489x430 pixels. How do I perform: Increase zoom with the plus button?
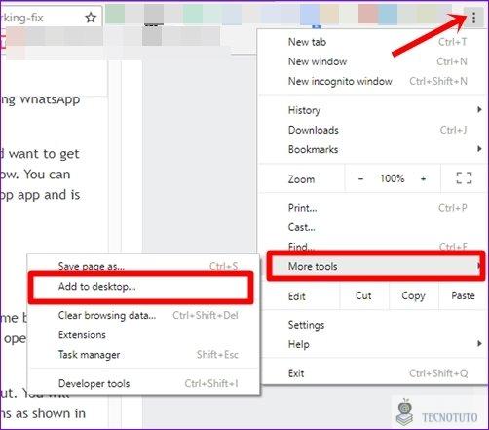point(423,178)
